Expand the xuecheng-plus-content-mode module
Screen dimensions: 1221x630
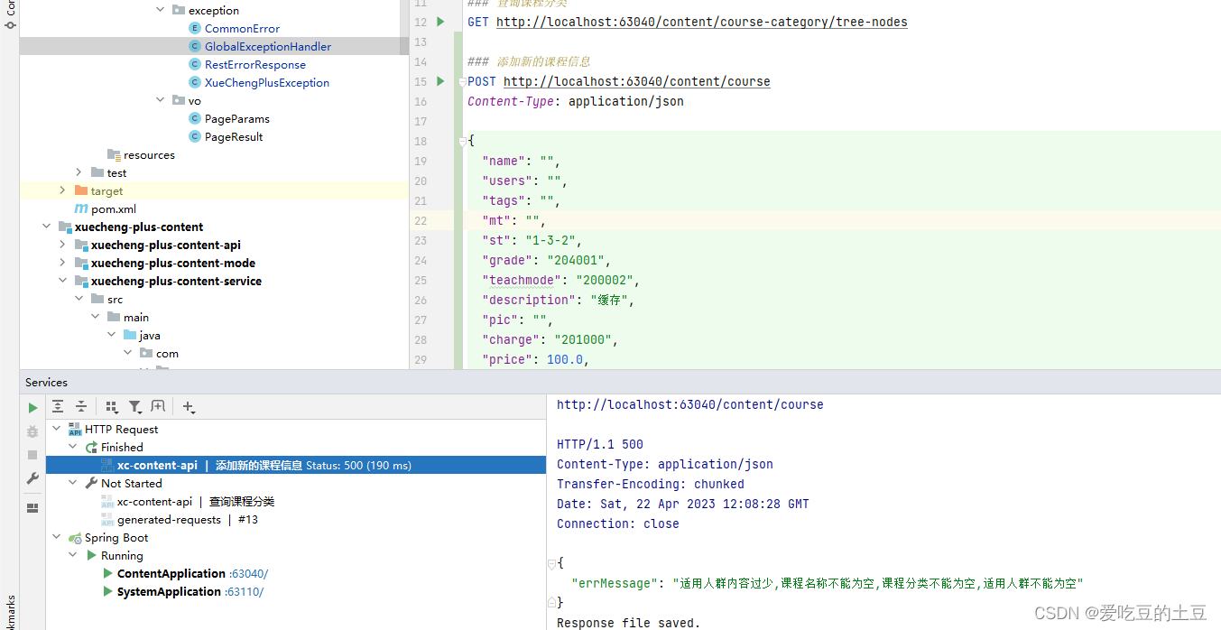pos(62,263)
